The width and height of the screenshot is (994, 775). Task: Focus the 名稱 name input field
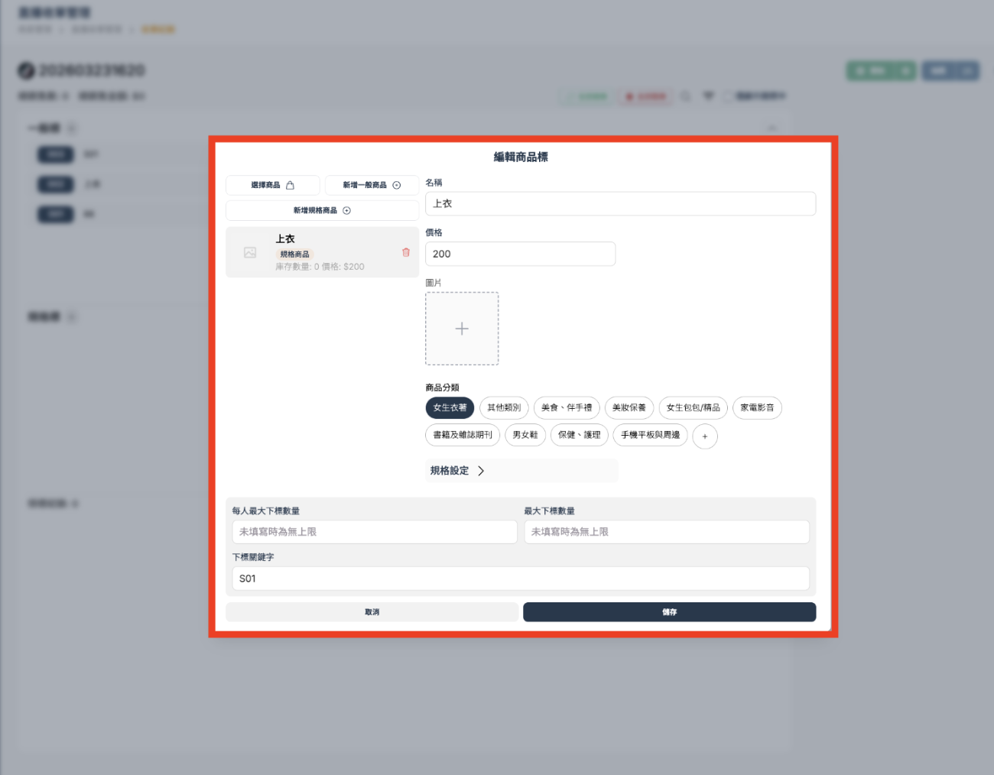tap(620, 204)
